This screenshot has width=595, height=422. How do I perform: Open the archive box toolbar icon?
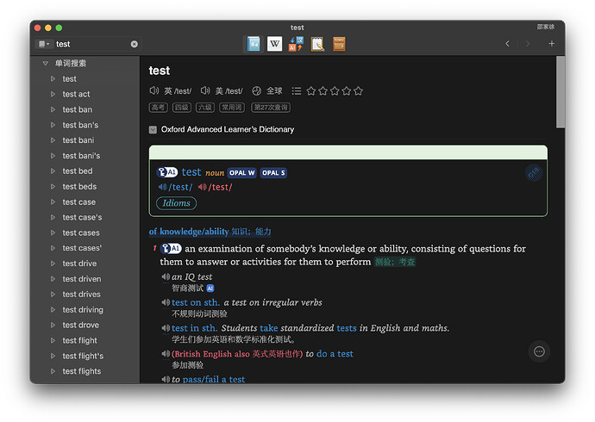pos(339,44)
